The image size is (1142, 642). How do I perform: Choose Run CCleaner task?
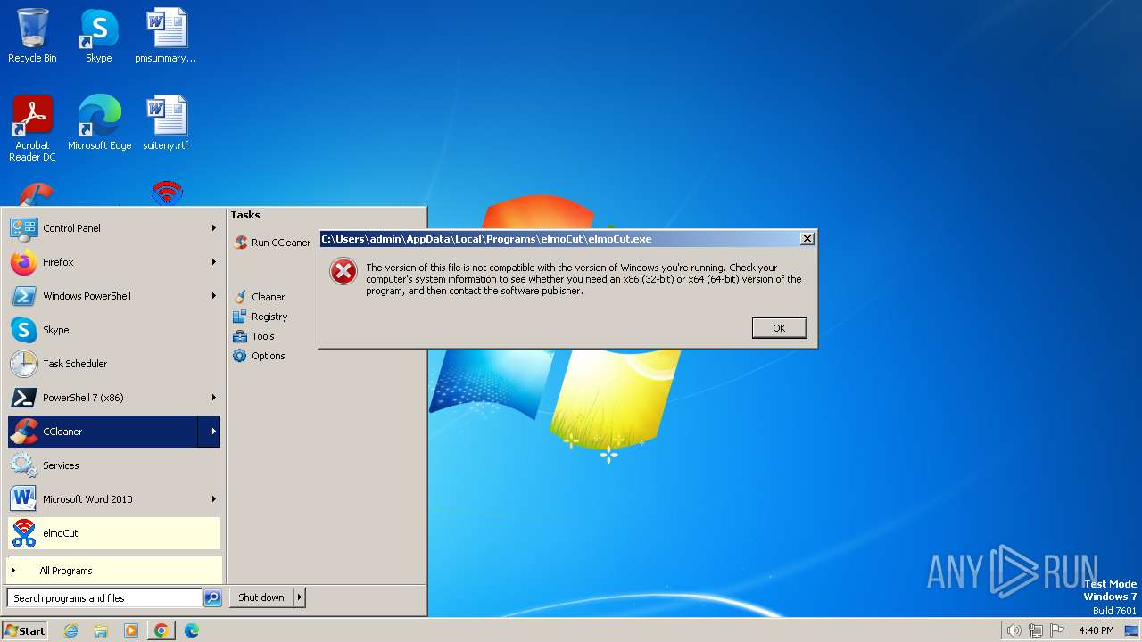(273, 243)
